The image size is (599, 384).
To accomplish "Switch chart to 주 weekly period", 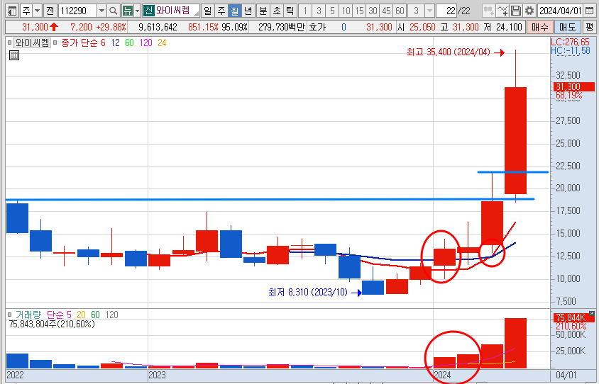I will (221, 11).
